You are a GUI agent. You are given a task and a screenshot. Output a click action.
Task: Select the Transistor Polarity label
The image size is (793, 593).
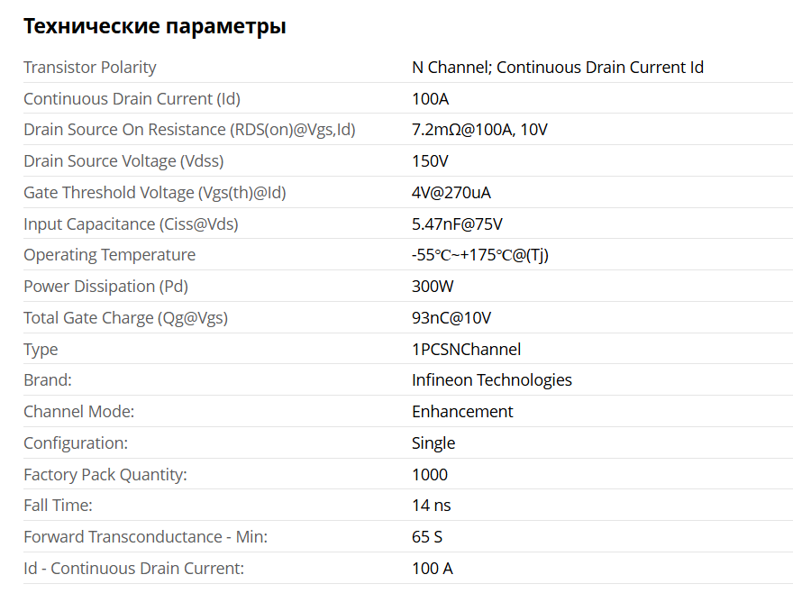click(x=90, y=68)
